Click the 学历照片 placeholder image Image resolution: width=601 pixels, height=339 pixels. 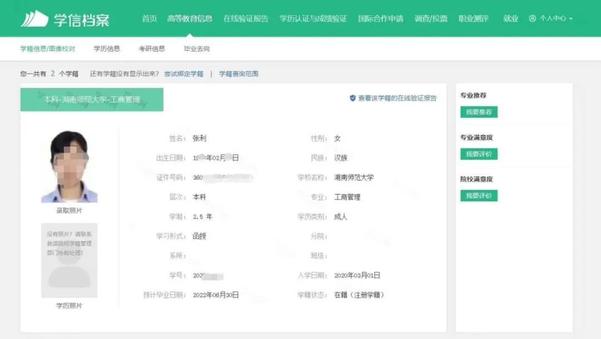tap(70, 260)
